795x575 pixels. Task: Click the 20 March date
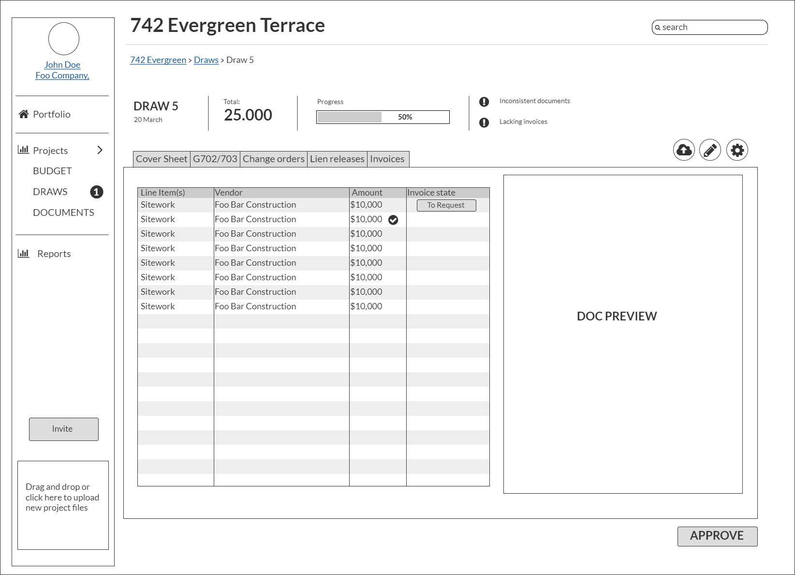click(x=148, y=120)
